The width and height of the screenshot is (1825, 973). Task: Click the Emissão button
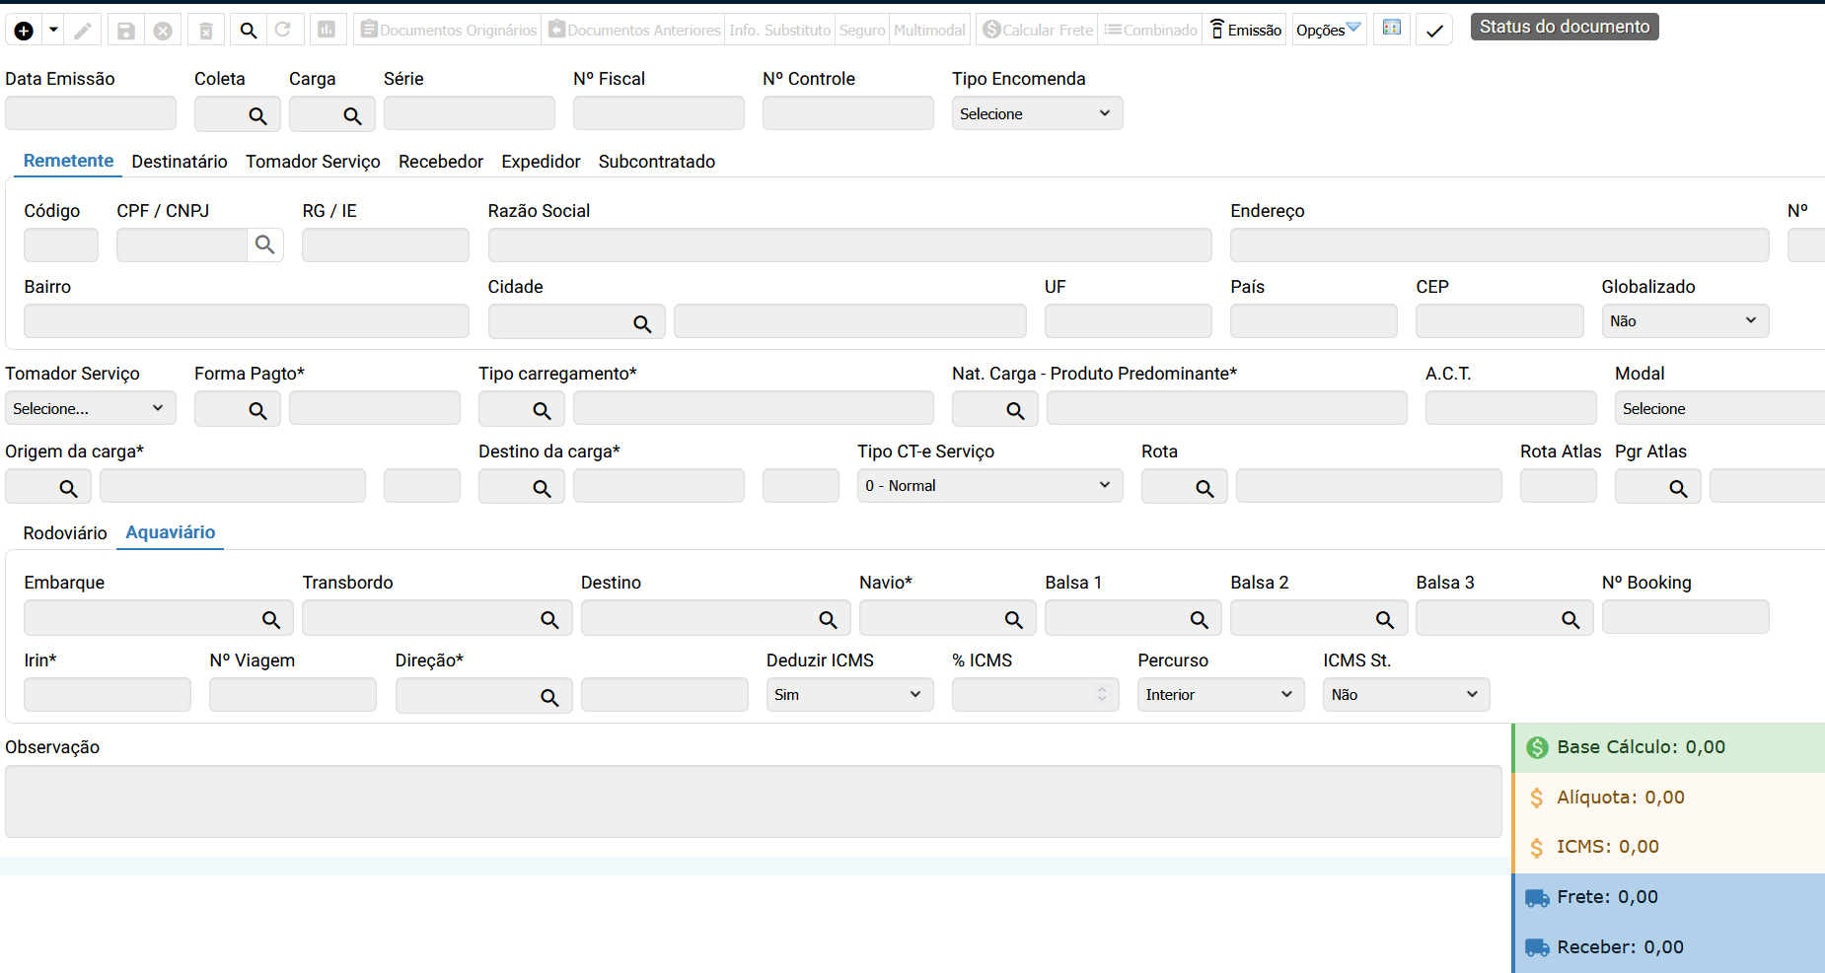1245,31
